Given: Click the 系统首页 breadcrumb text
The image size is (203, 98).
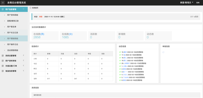Looking at the screenshot, I should coord(35,8).
